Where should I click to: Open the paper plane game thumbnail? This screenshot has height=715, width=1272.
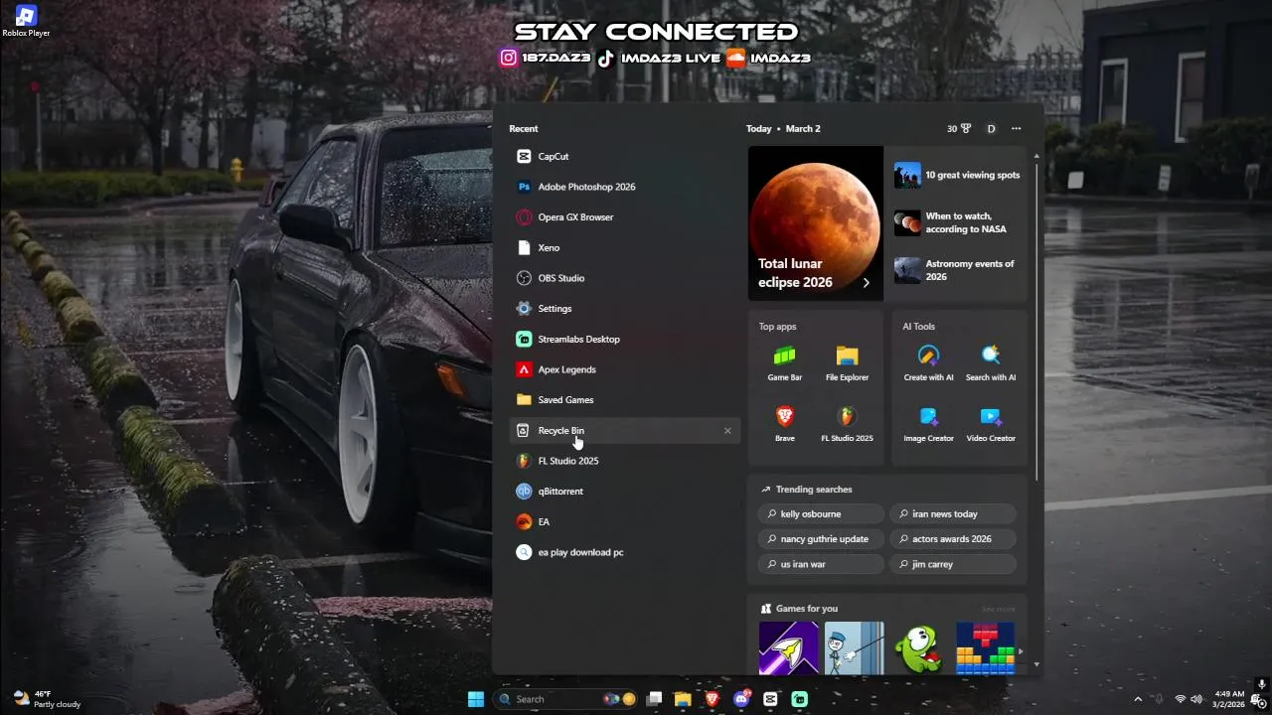click(788, 648)
